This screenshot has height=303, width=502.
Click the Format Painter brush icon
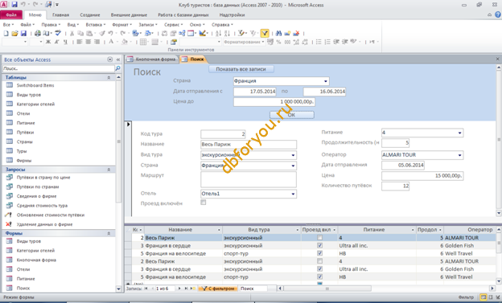(x=102, y=33)
